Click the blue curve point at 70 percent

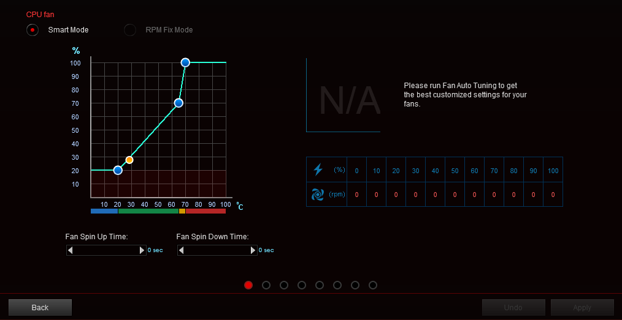pyautogui.click(x=179, y=103)
